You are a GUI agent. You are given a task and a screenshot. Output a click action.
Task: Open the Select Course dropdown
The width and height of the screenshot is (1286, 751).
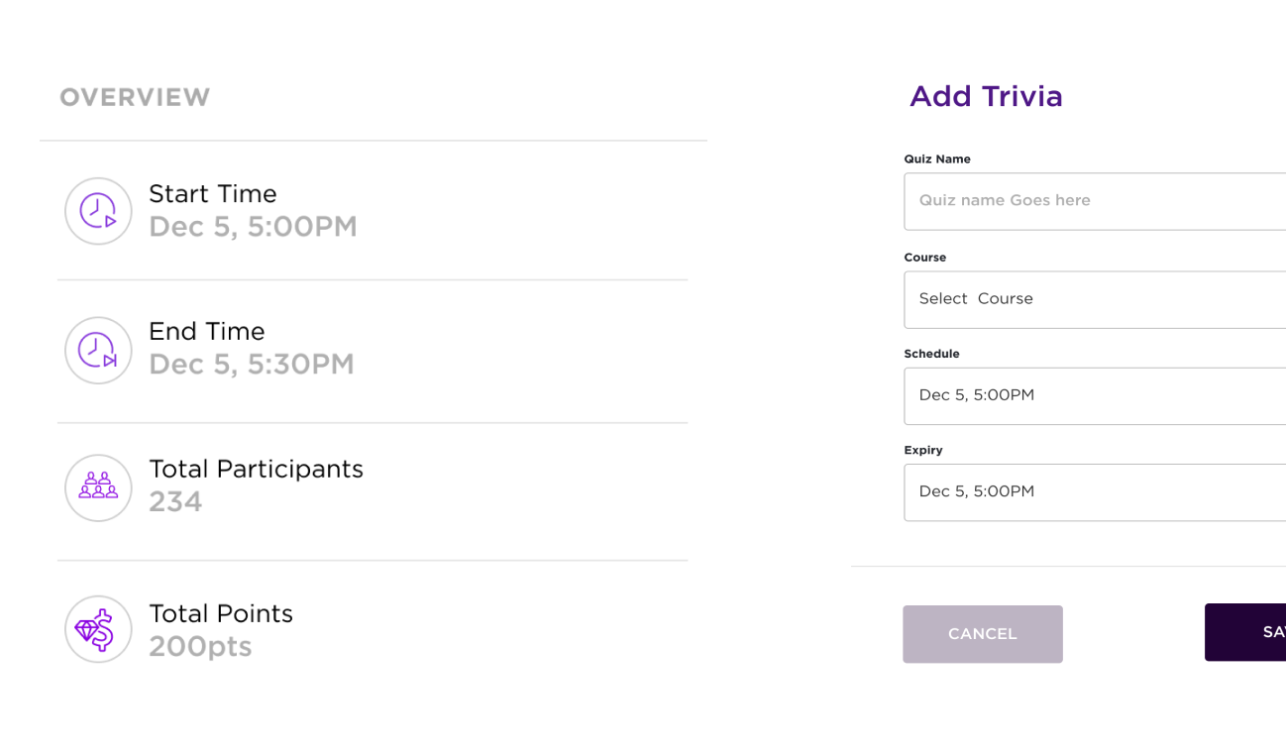[x=1095, y=299]
